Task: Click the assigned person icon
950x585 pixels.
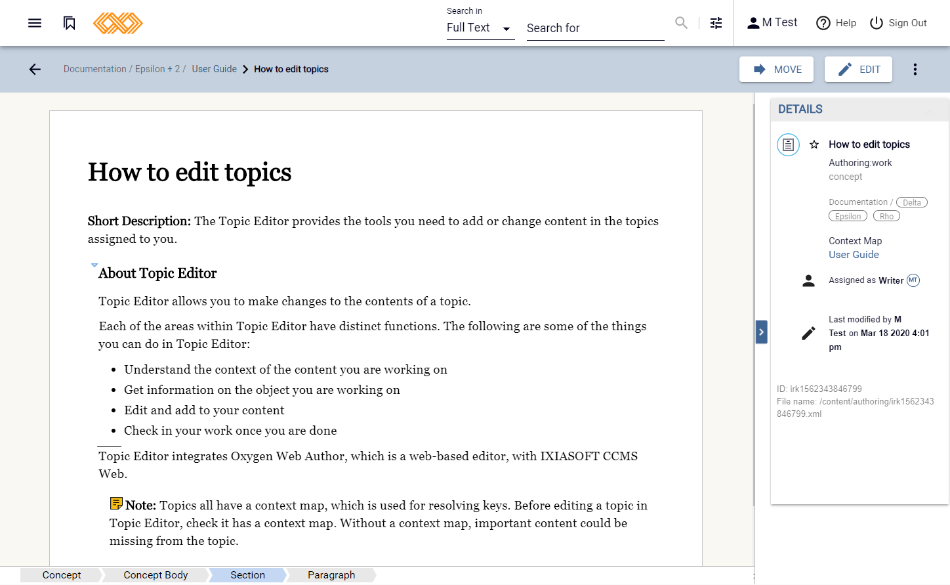Action: [808, 280]
